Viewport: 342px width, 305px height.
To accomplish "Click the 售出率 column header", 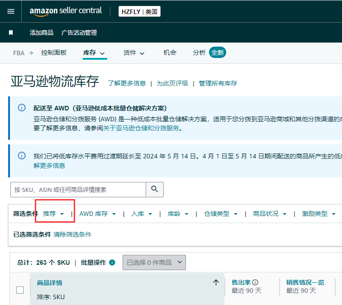I will [x=241, y=282].
